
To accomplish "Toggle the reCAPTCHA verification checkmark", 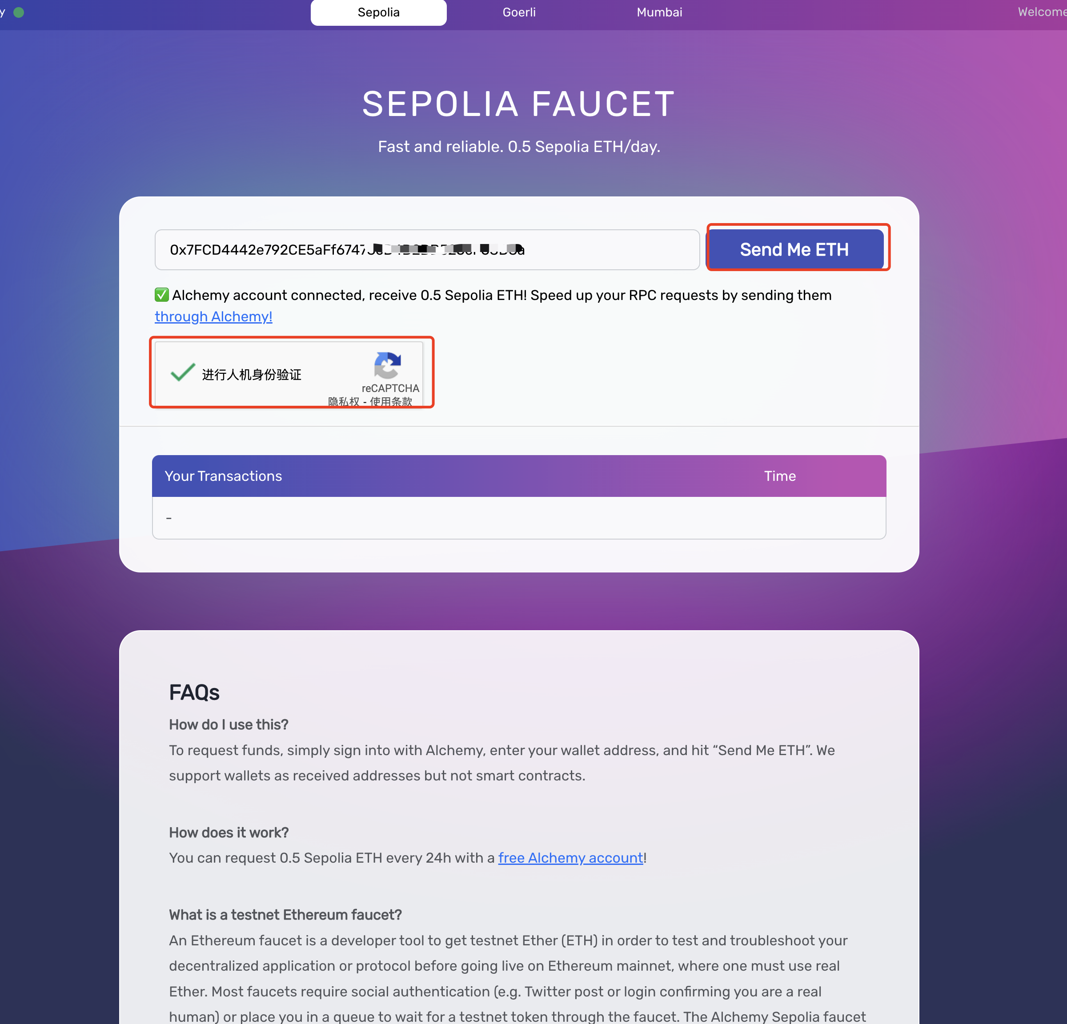I will pyautogui.click(x=182, y=373).
